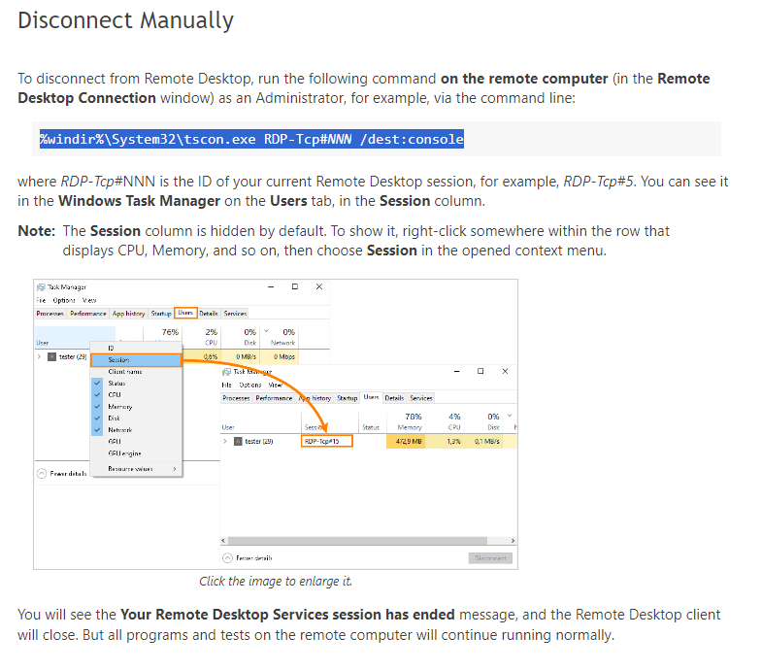
Task: Maximize the front Task Manager window
Action: tap(480, 372)
